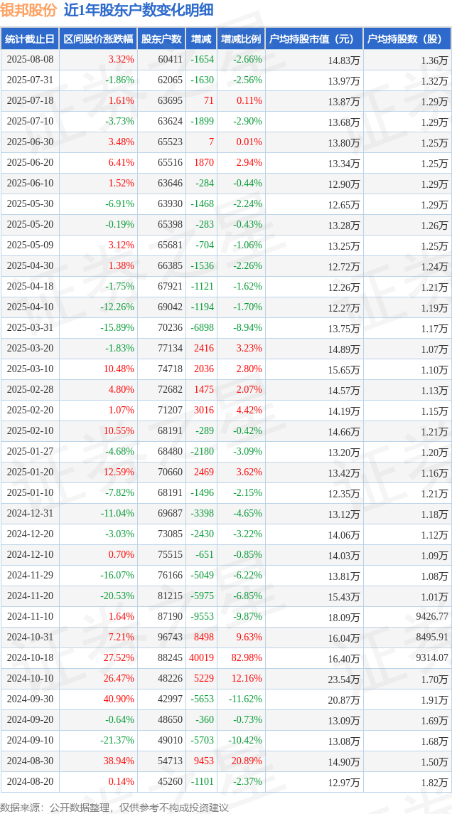Click the 82.98% change ratio cell
452x814 pixels.
(x=244, y=657)
